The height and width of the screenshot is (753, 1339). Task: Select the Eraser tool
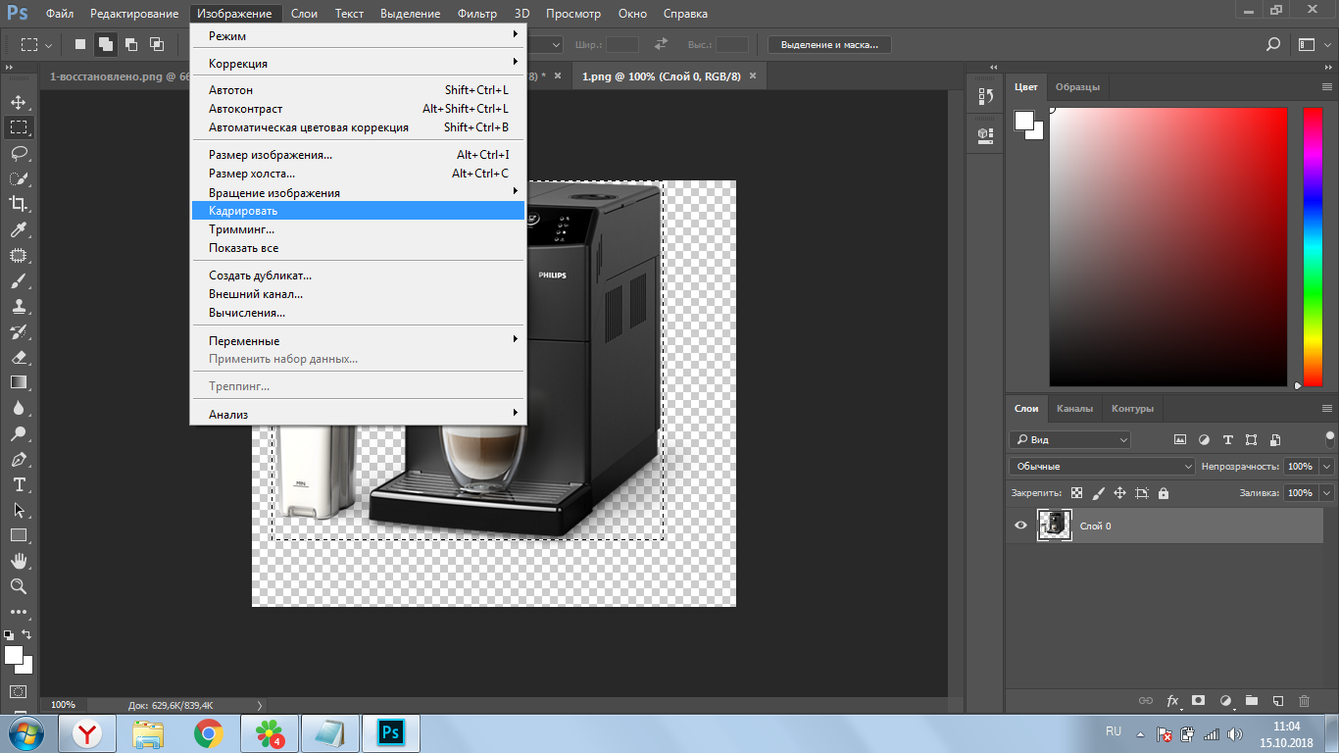[x=18, y=357]
